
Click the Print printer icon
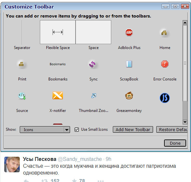pos(21,64)
